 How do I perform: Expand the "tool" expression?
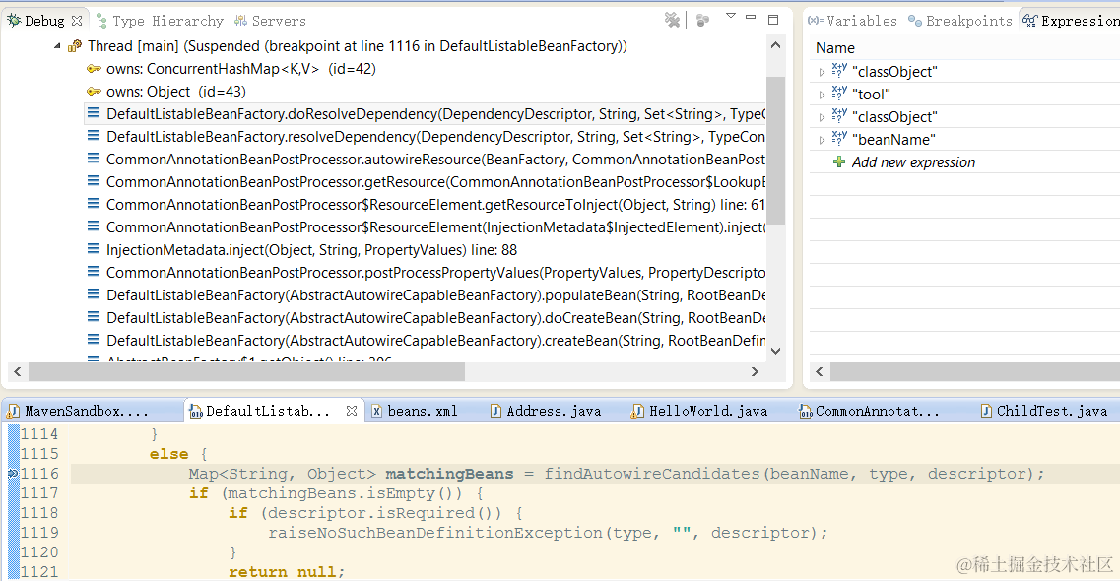822,95
